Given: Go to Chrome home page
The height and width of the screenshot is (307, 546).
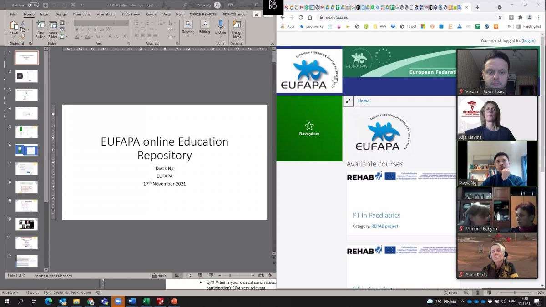Looking at the screenshot, I should 310,17.
